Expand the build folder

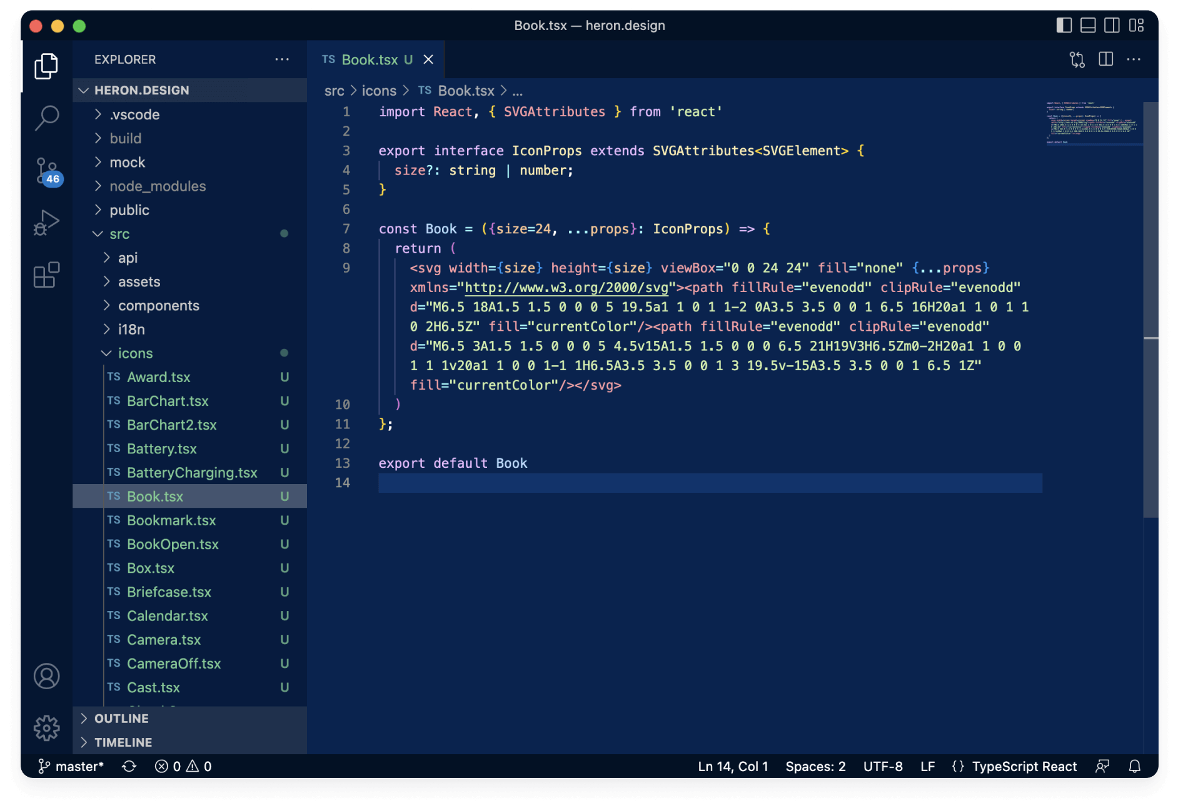(190, 138)
